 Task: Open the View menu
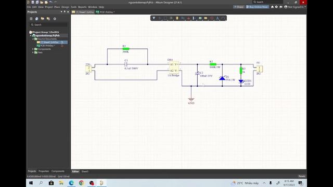tap(41, 7)
